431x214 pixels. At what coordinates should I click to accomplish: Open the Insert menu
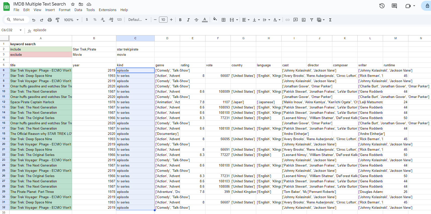pyautogui.click(x=50, y=10)
